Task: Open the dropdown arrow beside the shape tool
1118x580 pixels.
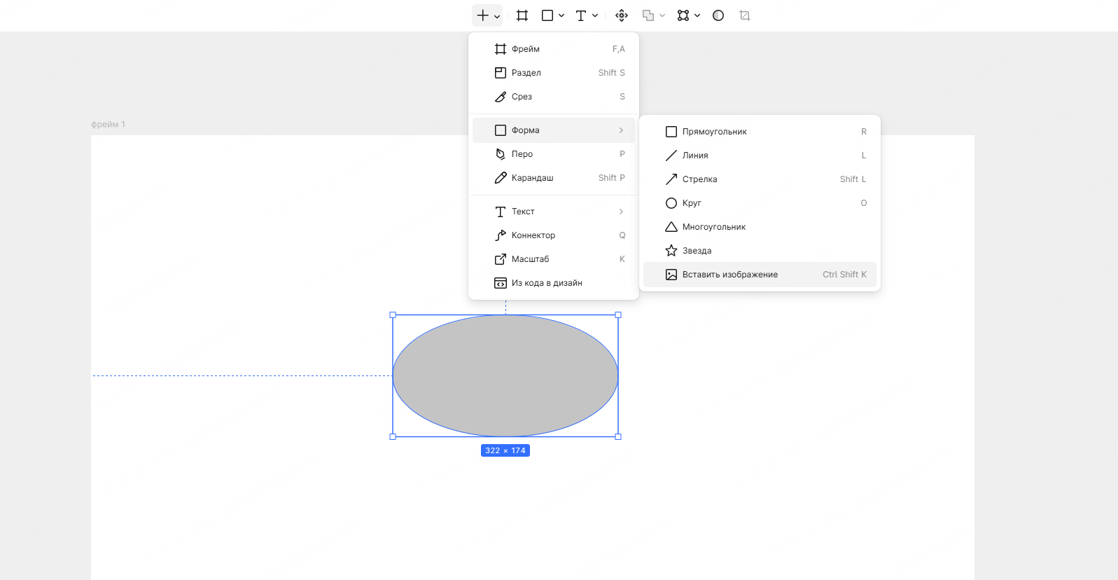Action: pos(561,15)
